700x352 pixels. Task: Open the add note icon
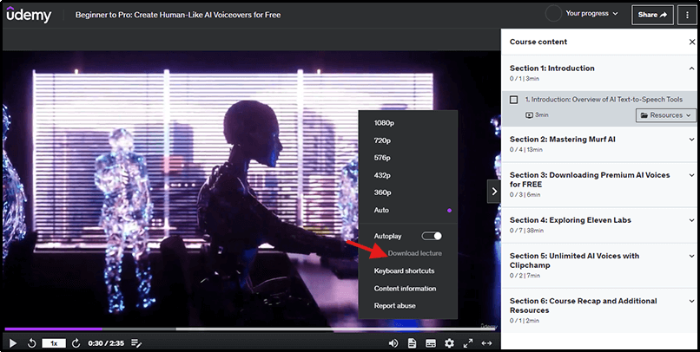point(136,343)
